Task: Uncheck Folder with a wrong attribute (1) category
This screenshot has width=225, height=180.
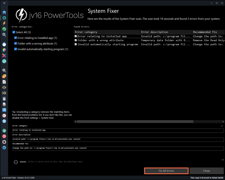Action: tap(15, 43)
